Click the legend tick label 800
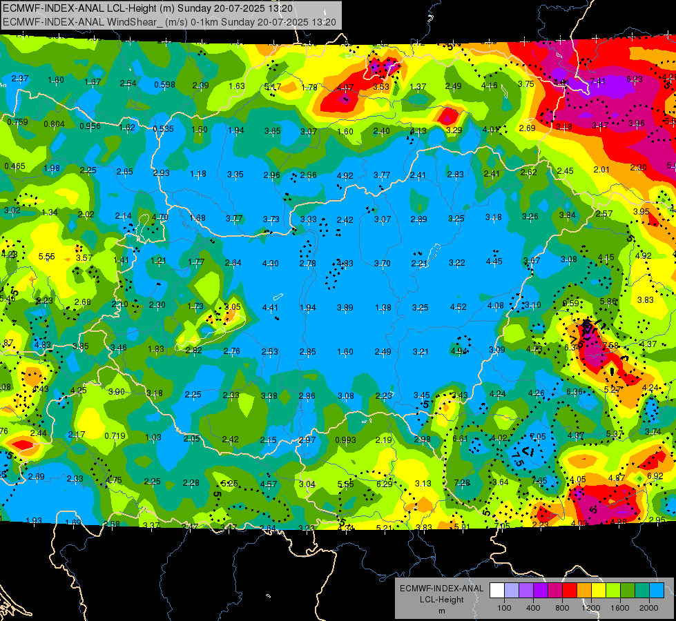The width and height of the screenshot is (676, 621). pyautogui.click(x=562, y=608)
